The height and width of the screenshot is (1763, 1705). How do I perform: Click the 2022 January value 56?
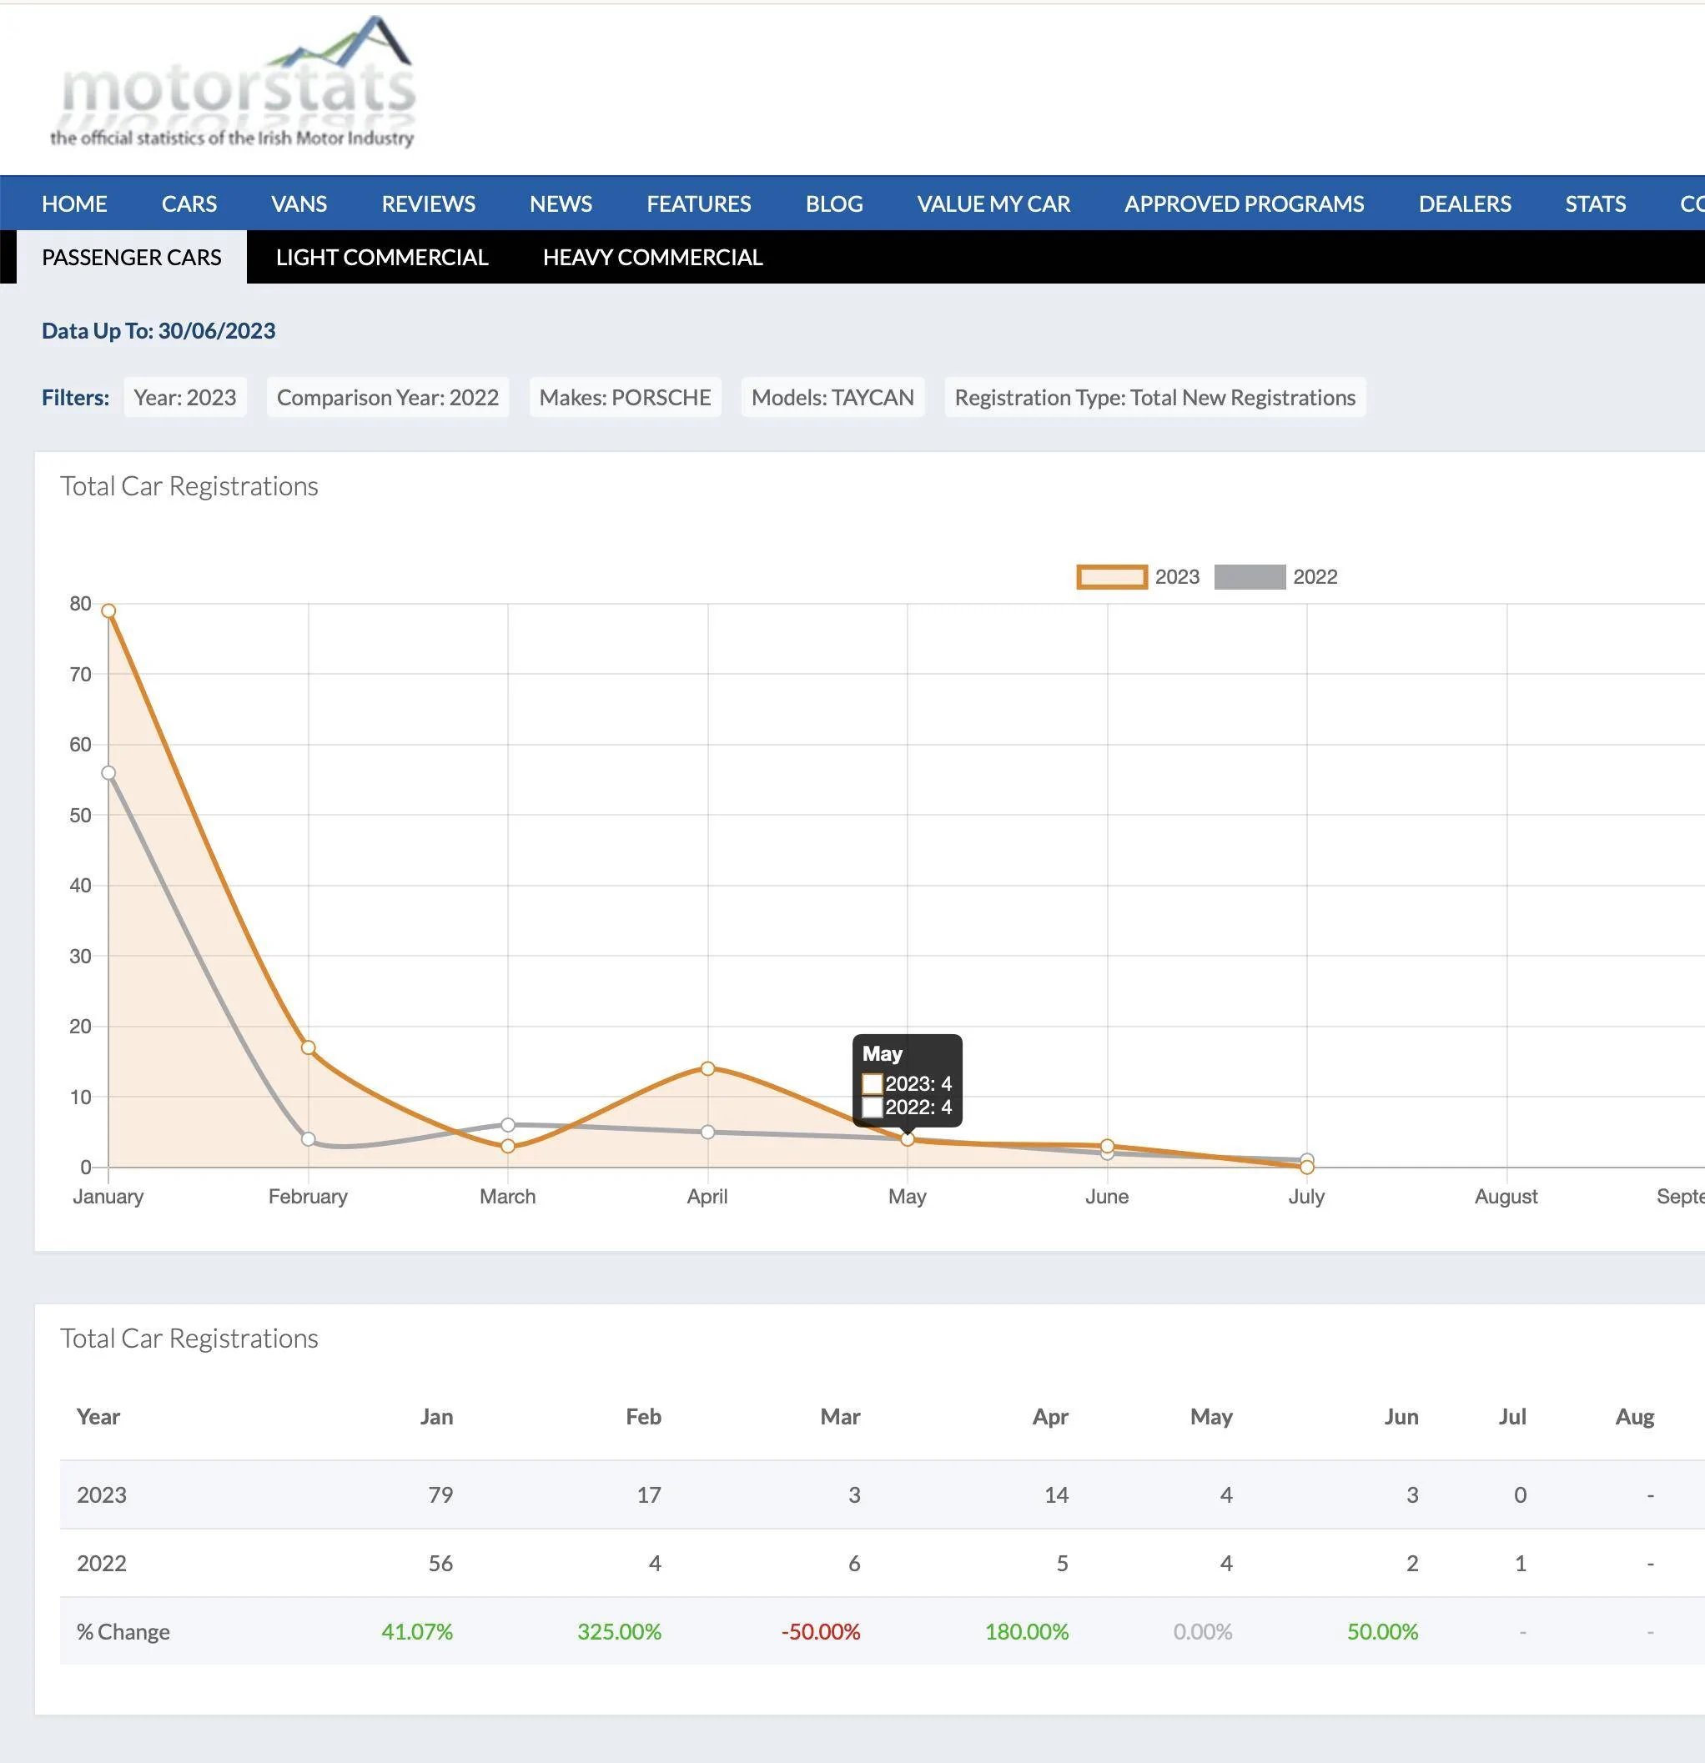click(441, 1564)
